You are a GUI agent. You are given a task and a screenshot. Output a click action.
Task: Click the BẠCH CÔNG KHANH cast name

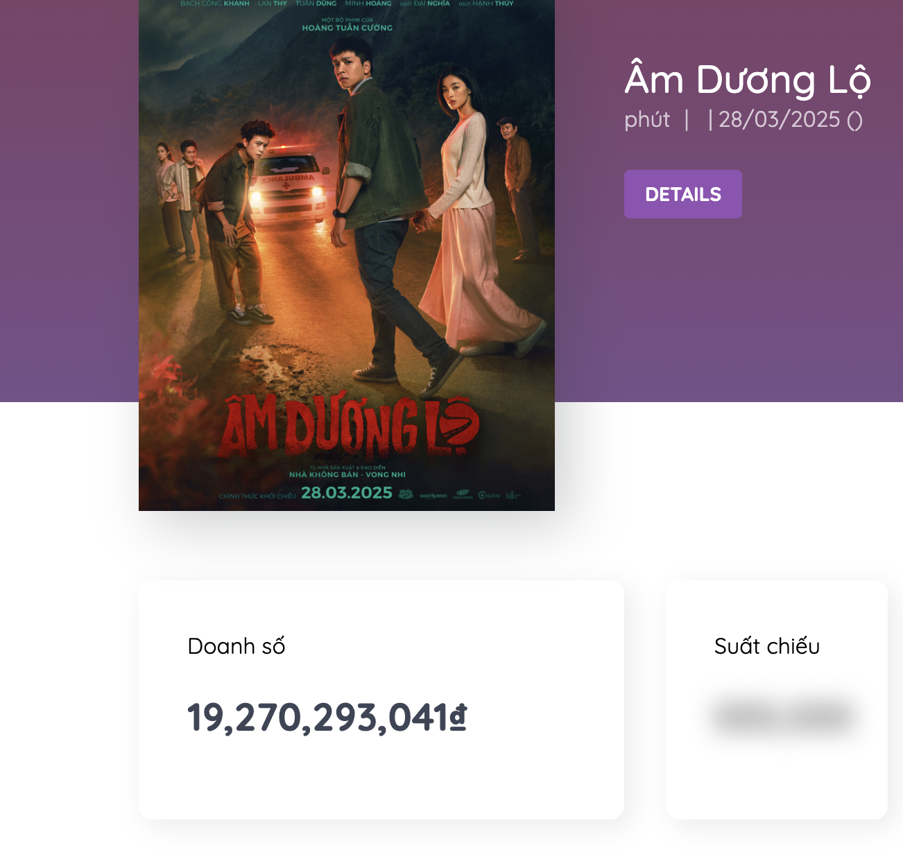[x=215, y=3]
